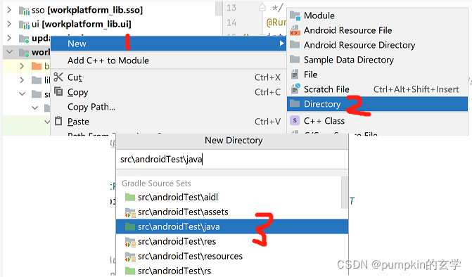Select Android Resource Directory entry
472x277 pixels.
pos(378,45)
